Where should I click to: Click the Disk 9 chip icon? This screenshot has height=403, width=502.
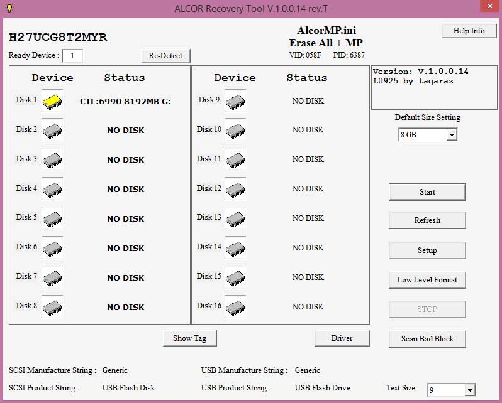point(235,101)
